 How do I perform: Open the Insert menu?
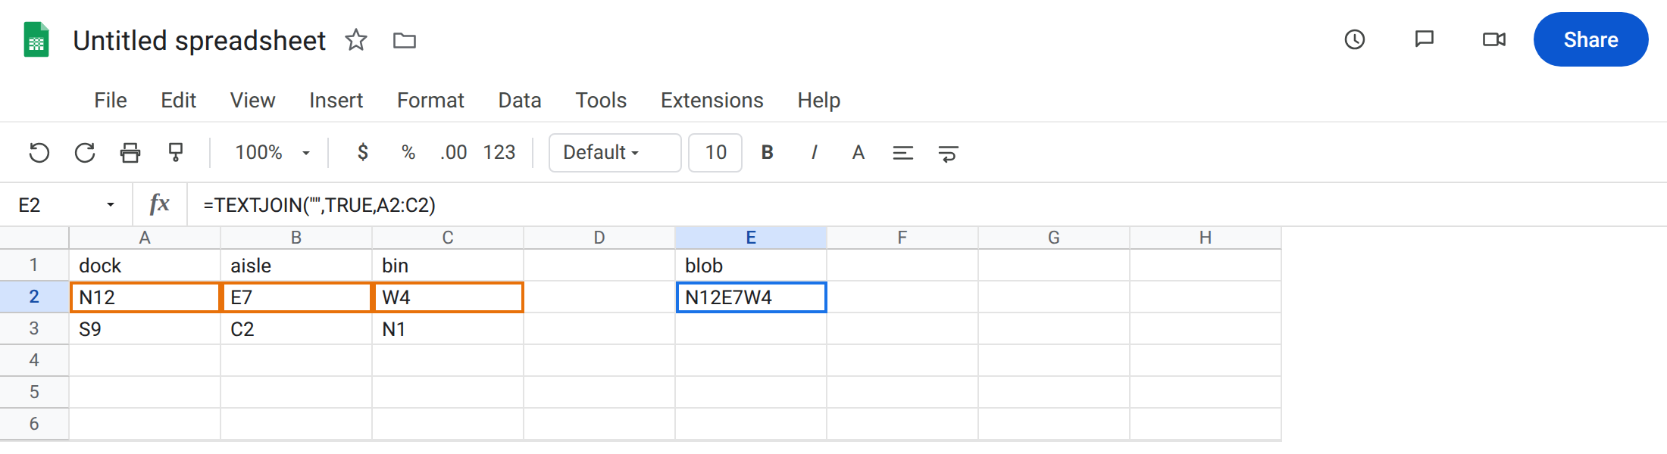336,100
